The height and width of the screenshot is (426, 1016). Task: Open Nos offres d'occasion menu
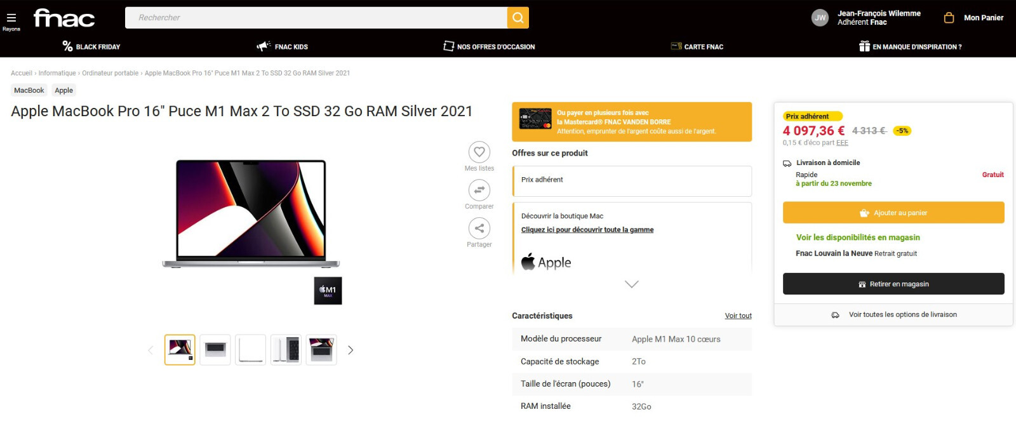pos(489,46)
